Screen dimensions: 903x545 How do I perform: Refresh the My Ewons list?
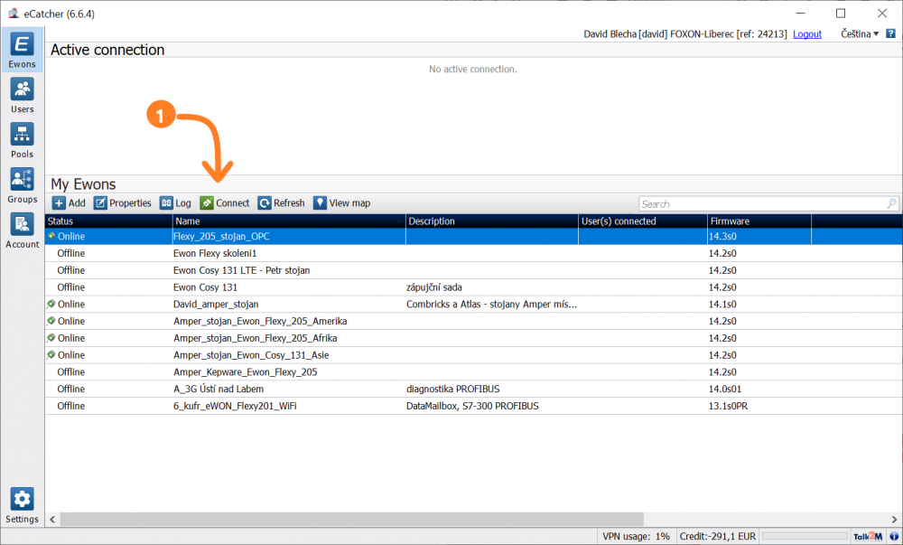coord(281,203)
